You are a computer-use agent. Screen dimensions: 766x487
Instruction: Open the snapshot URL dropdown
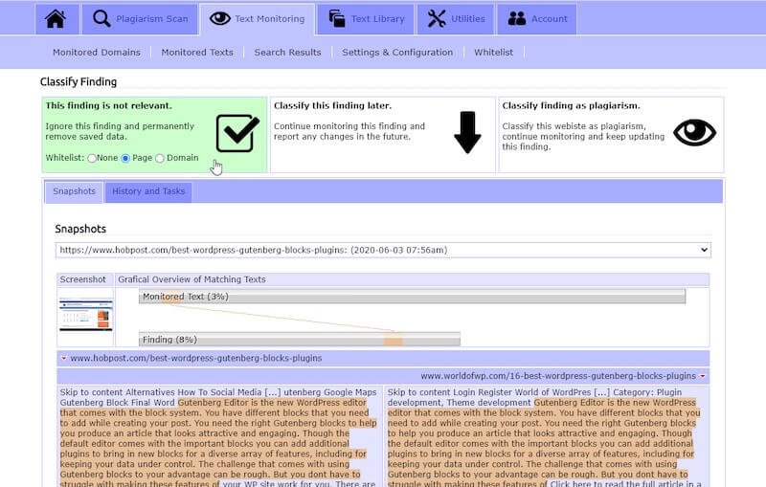tap(383, 250)
